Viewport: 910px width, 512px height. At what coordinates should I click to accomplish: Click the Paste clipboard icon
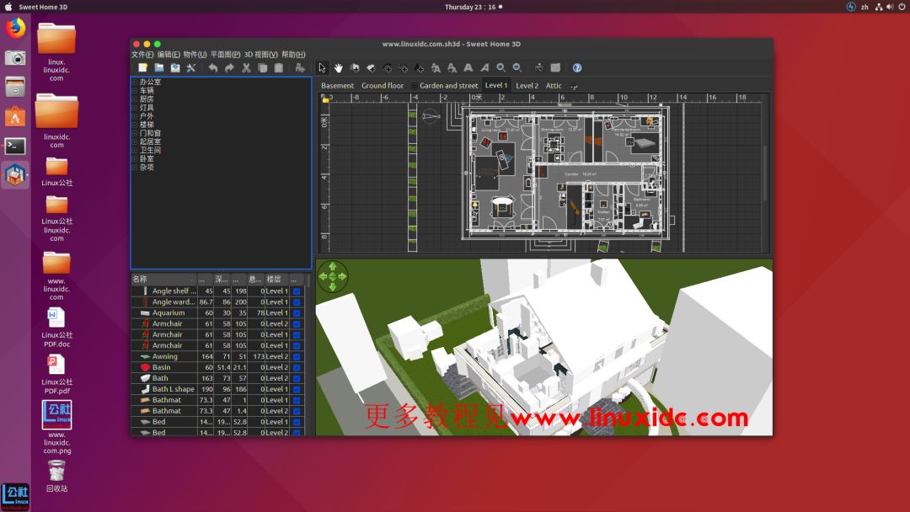click(x=279, y=68)
